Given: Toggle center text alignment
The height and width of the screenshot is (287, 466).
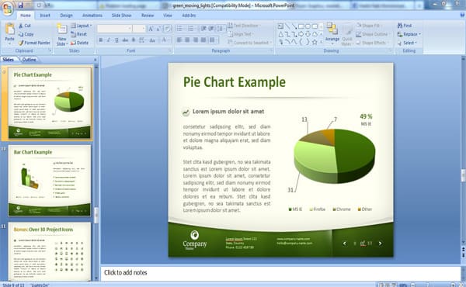Looking at the screenshot, I should (x=187, y=40).
